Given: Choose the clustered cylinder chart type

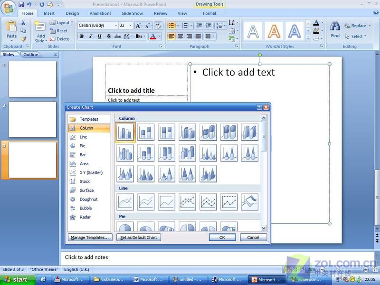Looking at the screenshot, I should (125, 153).
